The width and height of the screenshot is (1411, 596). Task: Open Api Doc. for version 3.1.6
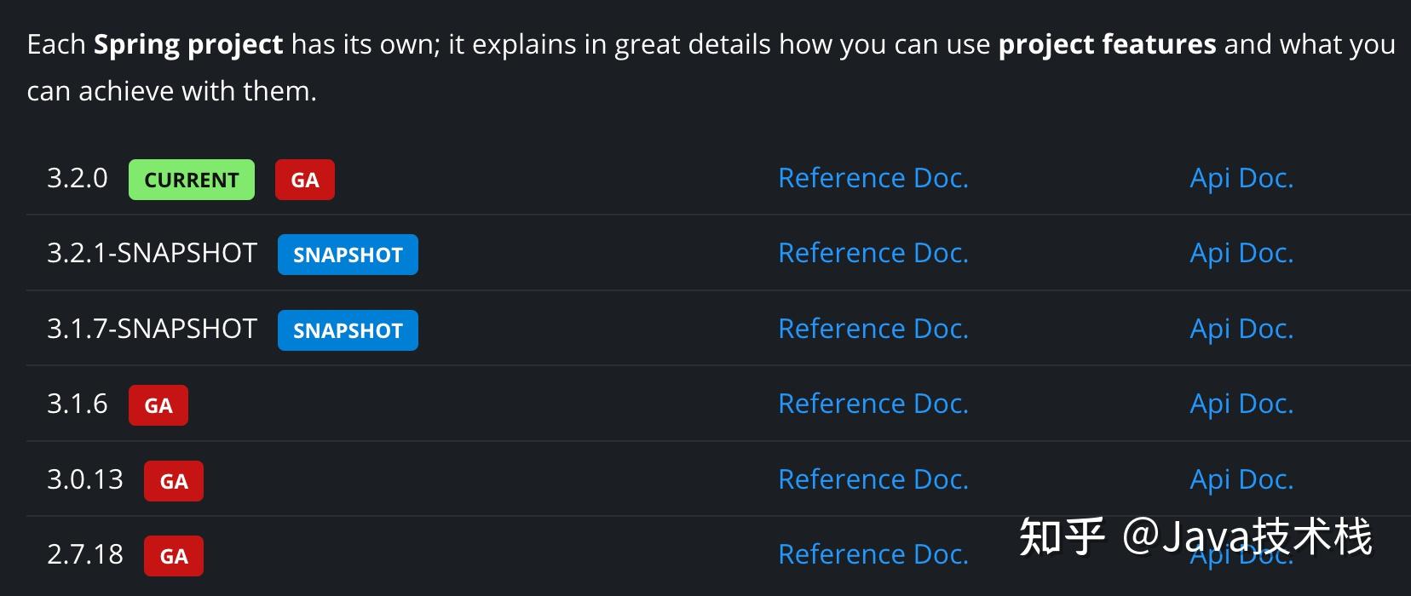pyautogui.click(x=1241, y=404)
